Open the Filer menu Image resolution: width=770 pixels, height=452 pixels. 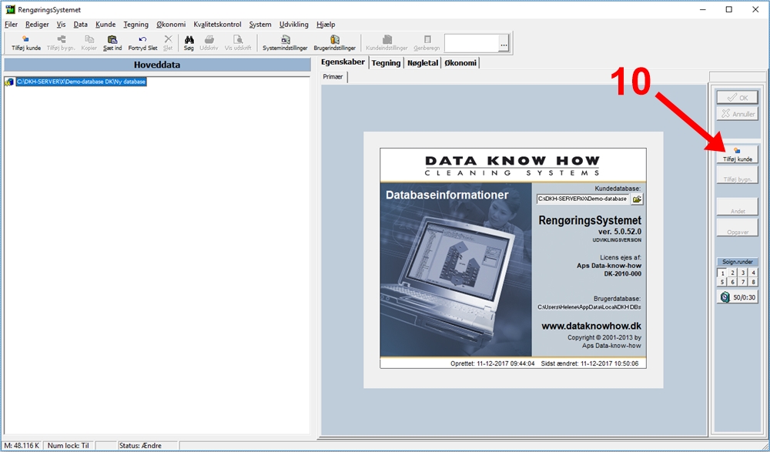point(11,24)
